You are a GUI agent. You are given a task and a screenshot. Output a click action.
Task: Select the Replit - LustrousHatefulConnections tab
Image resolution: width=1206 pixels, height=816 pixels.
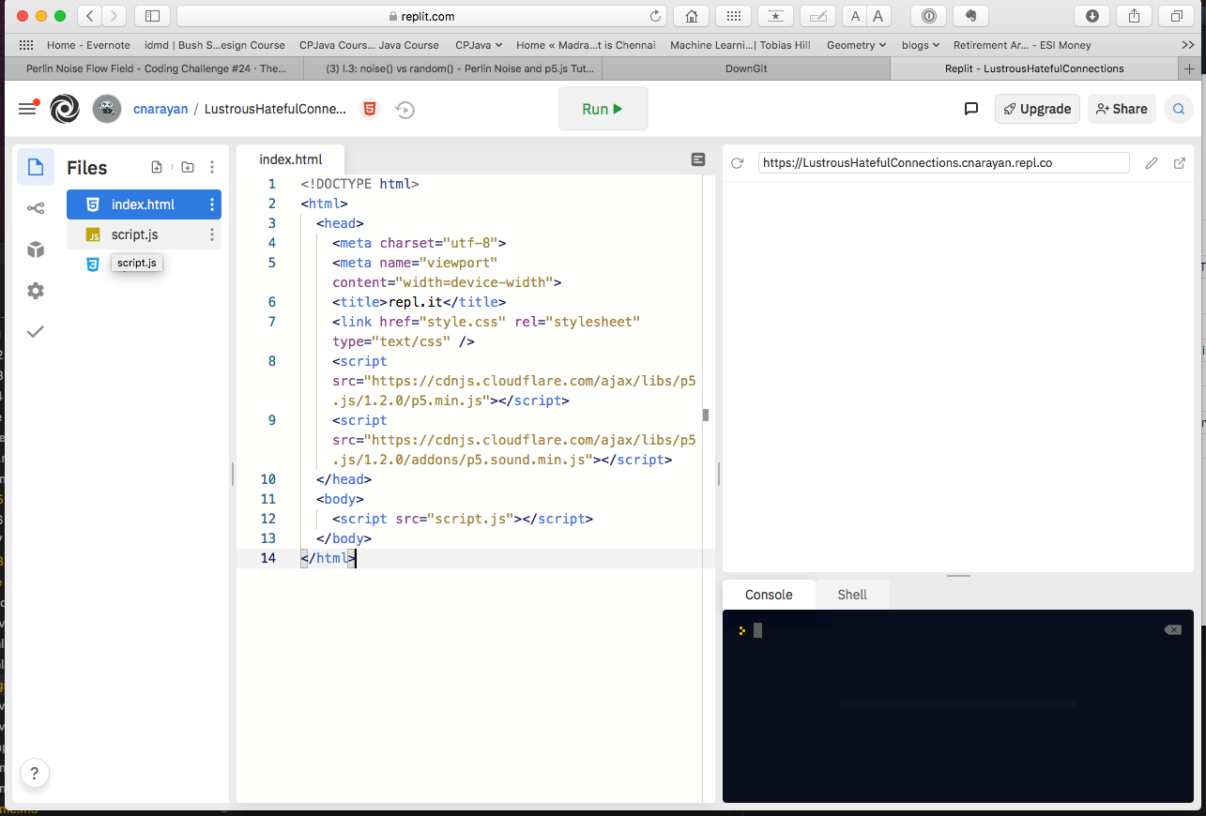1034,68
